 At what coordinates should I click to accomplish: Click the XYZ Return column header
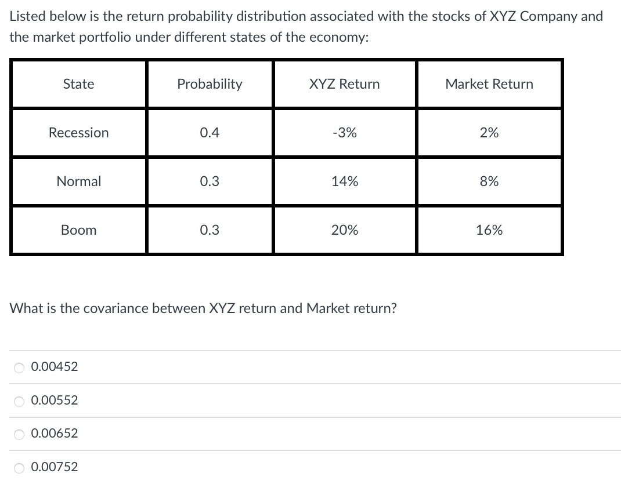pos(345,83)
